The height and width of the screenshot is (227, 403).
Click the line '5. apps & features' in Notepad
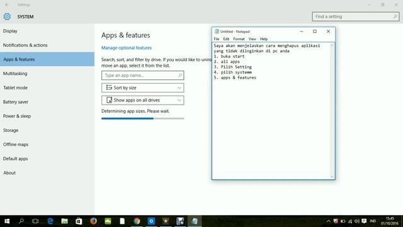[x=235, y=78]
